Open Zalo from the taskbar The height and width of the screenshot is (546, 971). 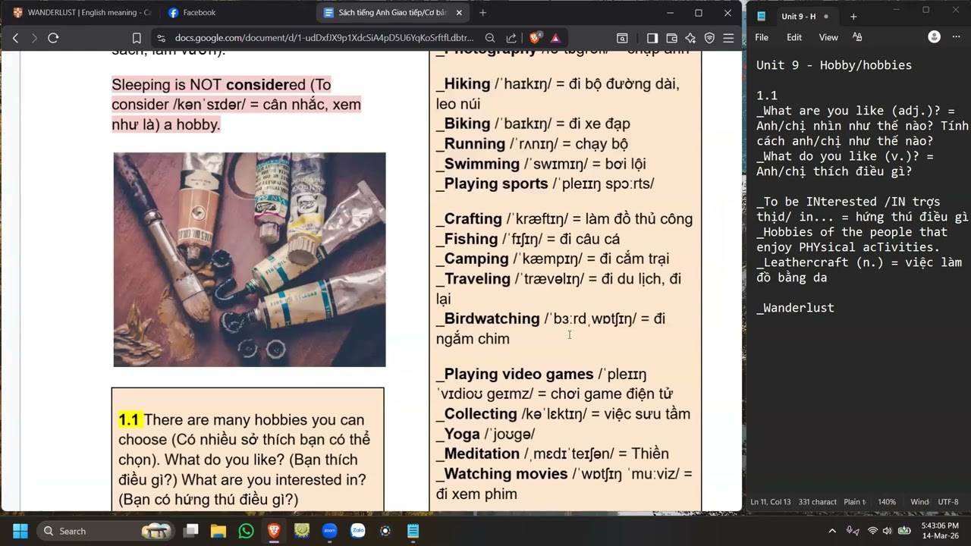357,531
